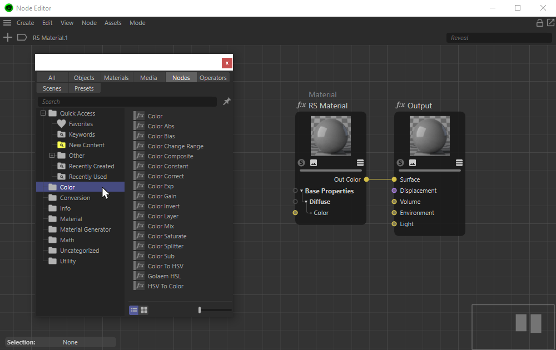Image resolution: width=556 pixels, height=350 pixels.
Task: Click the image icon on the RS Material node
Action: coord(314,163)
